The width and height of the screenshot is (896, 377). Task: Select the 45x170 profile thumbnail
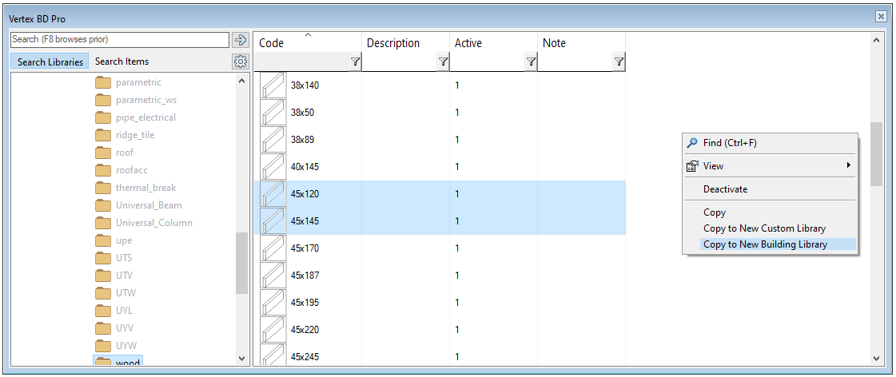click(x=273, y=248)
